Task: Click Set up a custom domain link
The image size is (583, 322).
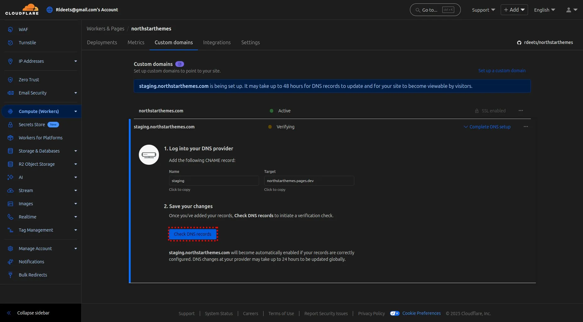Action: coord(502,71)
